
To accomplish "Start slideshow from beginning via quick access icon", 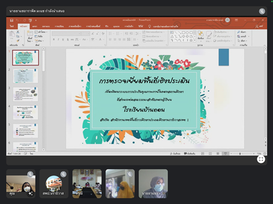I will (30, 20).
